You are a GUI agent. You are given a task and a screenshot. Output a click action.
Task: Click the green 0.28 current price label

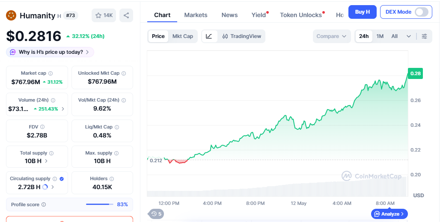tap(415, 73)
